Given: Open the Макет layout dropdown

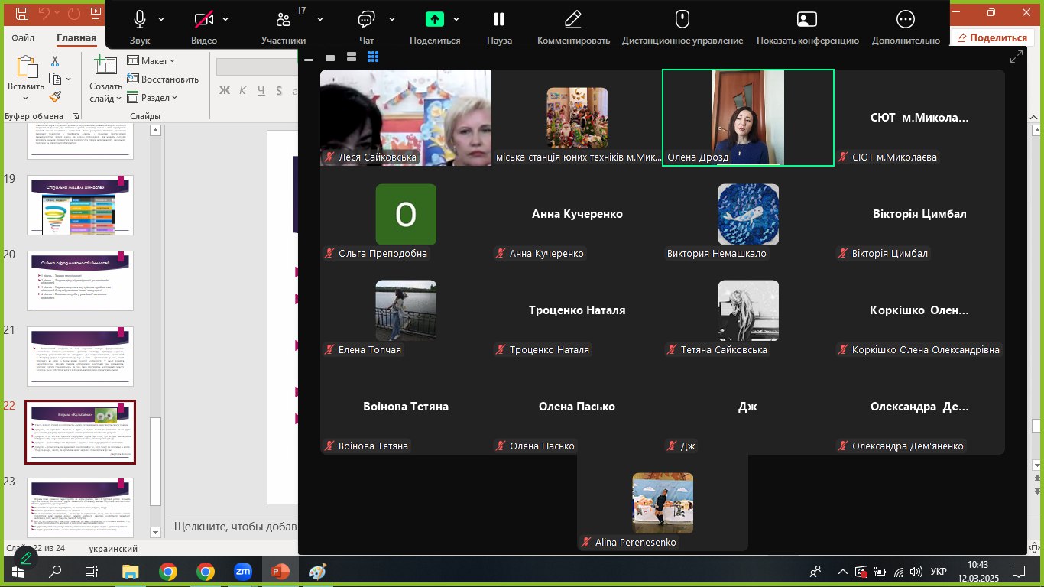Looking at the screenshot, I should [x=151, y=60].
